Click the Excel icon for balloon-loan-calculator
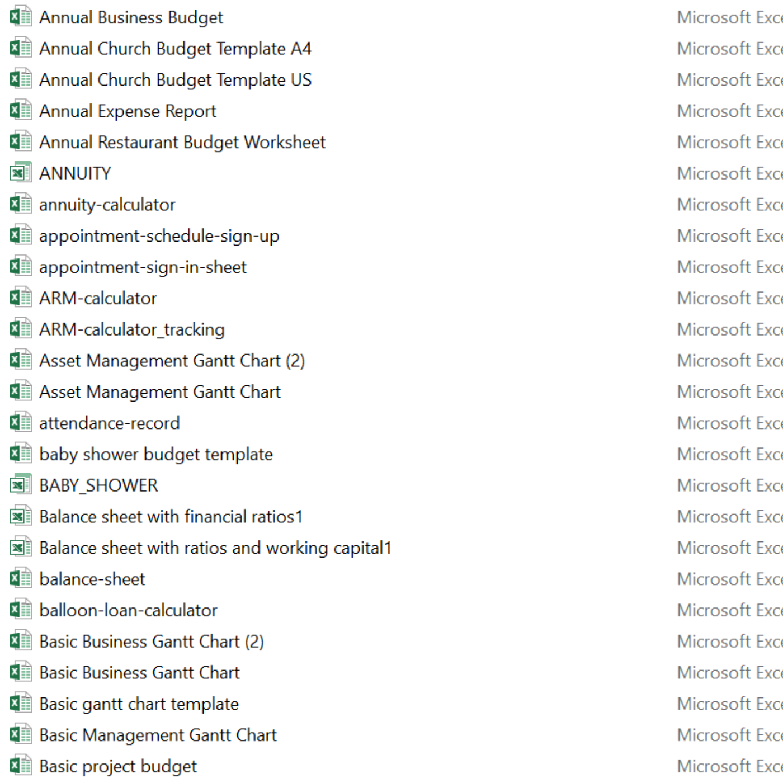 21,610
